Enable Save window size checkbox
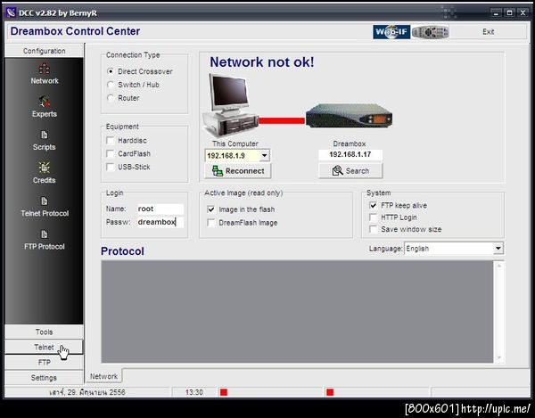The image size is (535, 418). (374, 229)
